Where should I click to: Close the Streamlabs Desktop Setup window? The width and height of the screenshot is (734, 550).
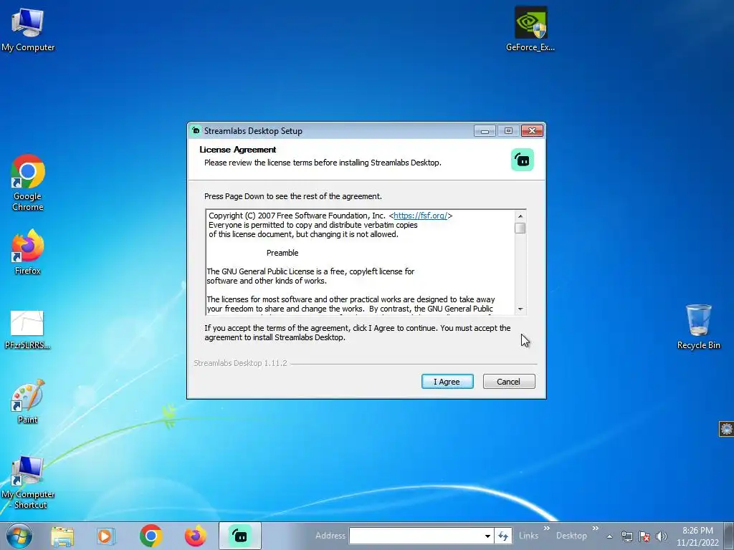tap(532, 131)
